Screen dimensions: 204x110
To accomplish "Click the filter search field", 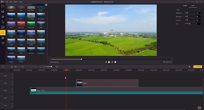I will coord(38,5).
